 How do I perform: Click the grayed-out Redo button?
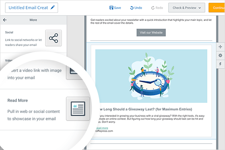(157, 8)
